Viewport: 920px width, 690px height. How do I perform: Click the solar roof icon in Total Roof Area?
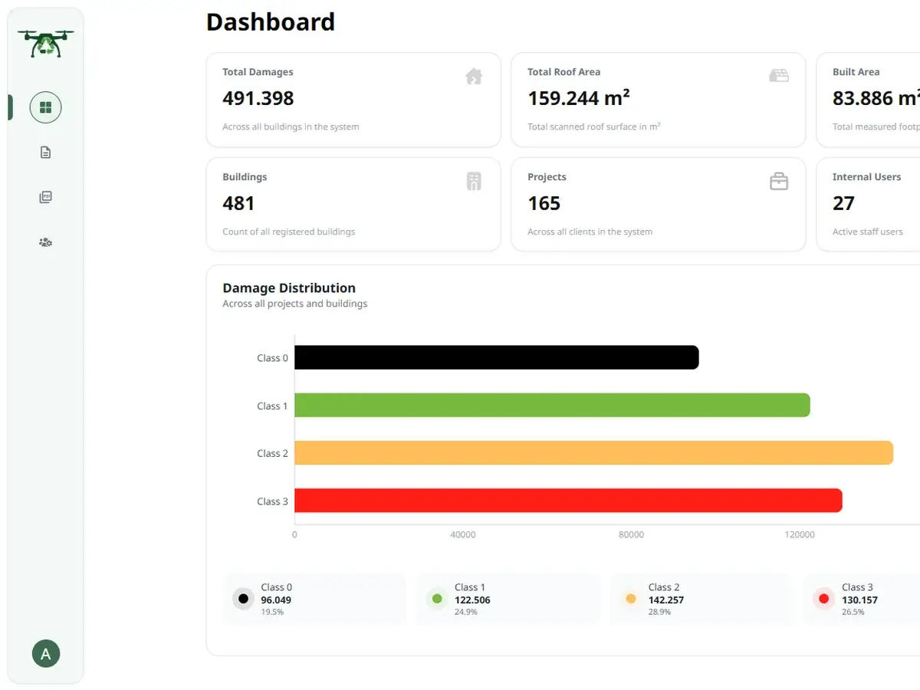click(779, 75)
